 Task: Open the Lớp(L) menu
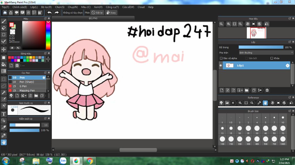(34, 7)
